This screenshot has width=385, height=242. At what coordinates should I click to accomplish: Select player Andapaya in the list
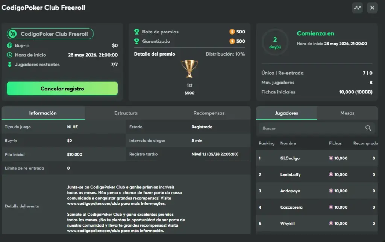pos(317,191)
